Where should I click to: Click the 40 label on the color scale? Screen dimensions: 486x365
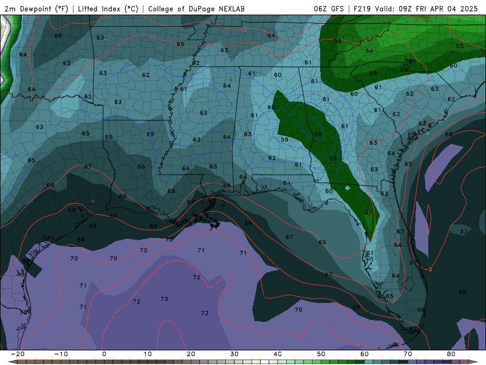pos(278,354)
